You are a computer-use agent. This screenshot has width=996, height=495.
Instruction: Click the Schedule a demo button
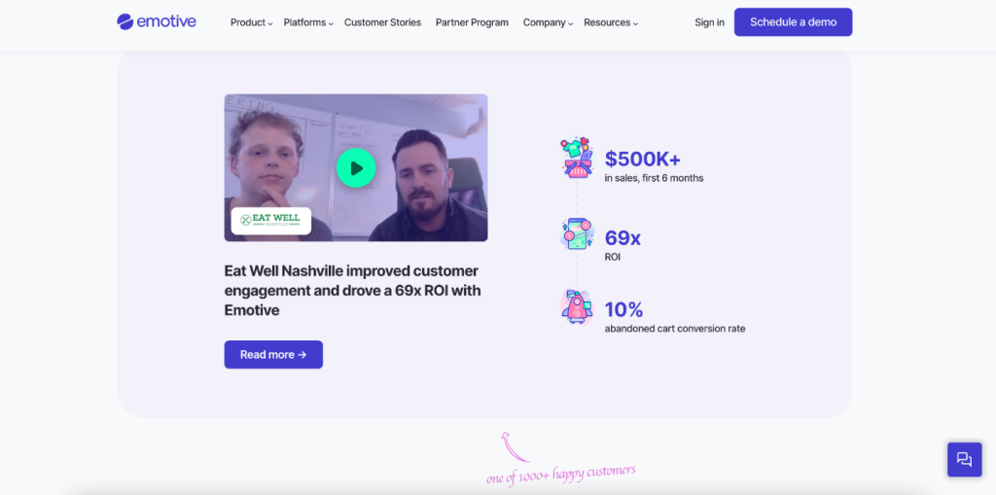(x=794, y=22)
